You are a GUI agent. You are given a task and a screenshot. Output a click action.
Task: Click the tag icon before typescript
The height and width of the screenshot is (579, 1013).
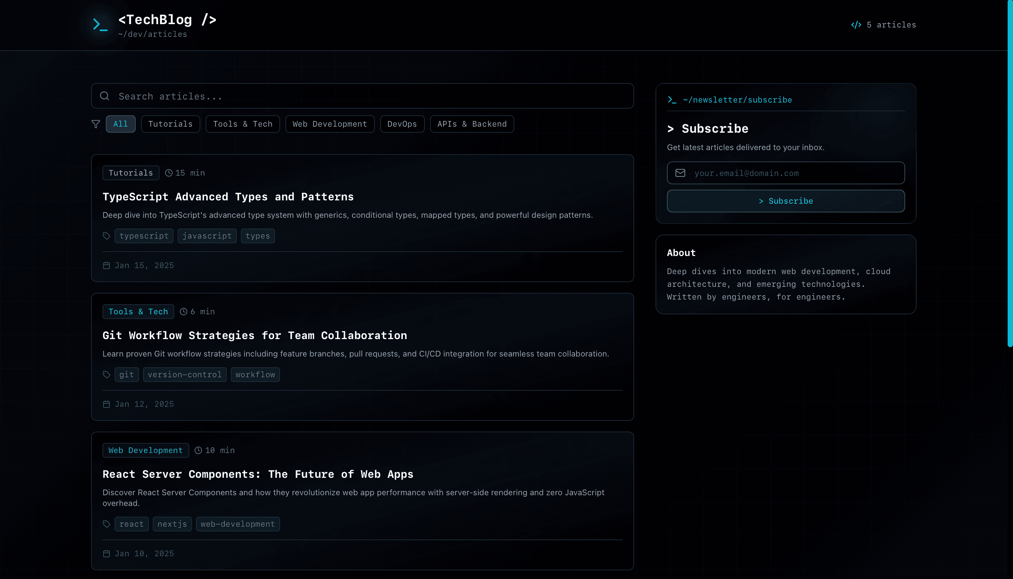(107, 236)
